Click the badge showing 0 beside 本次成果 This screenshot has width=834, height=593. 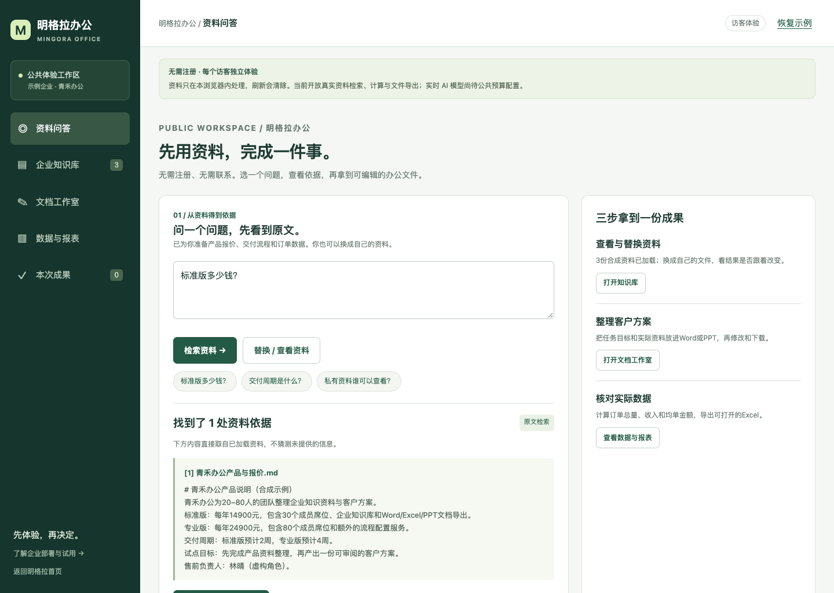point(116,275)
